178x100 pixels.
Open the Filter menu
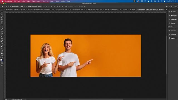43,1
